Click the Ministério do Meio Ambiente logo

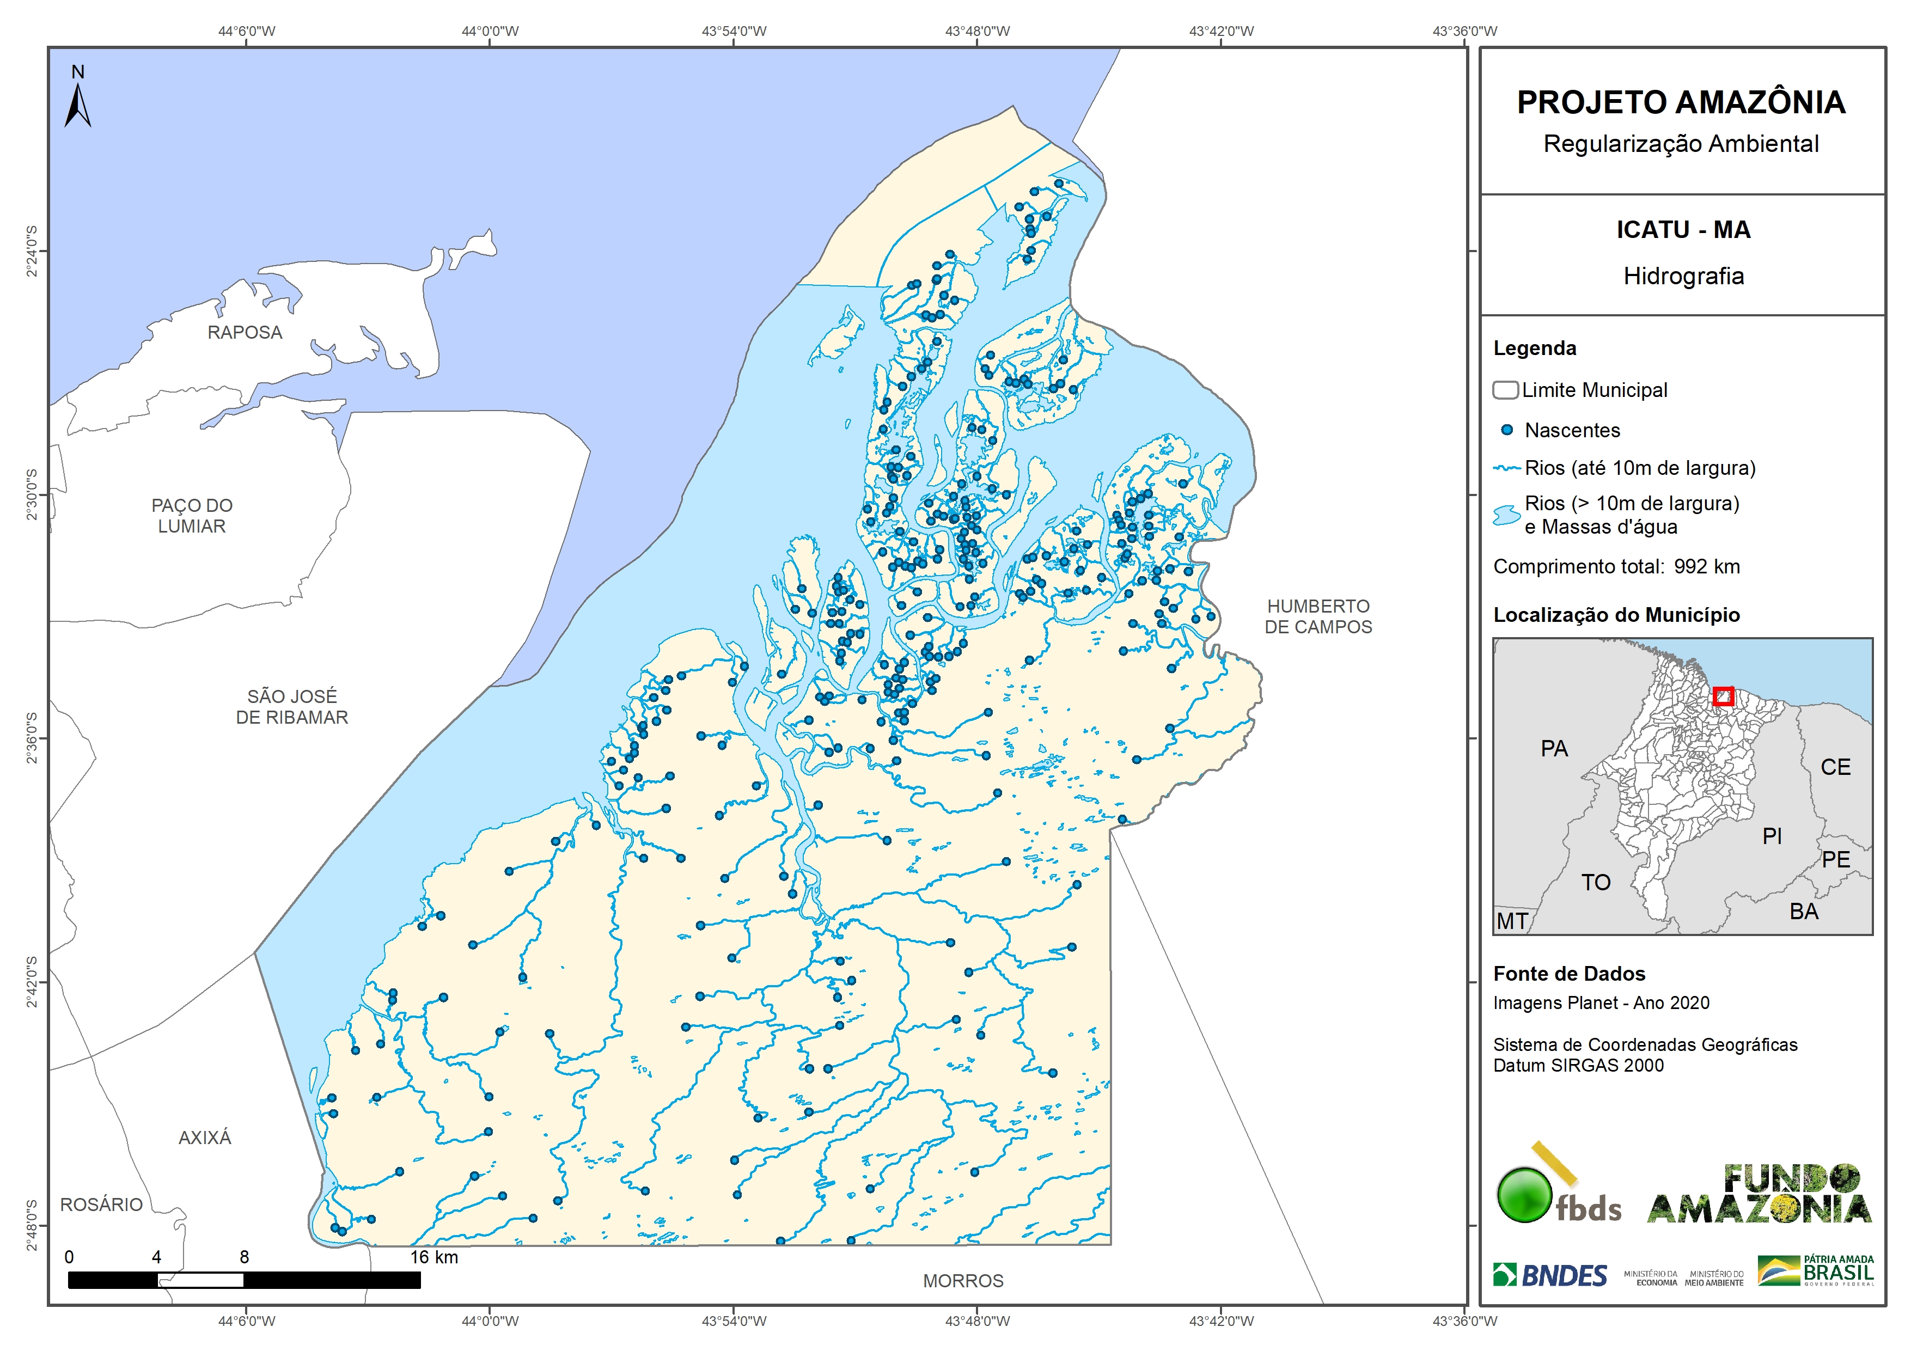[x=1714, y=1279]
